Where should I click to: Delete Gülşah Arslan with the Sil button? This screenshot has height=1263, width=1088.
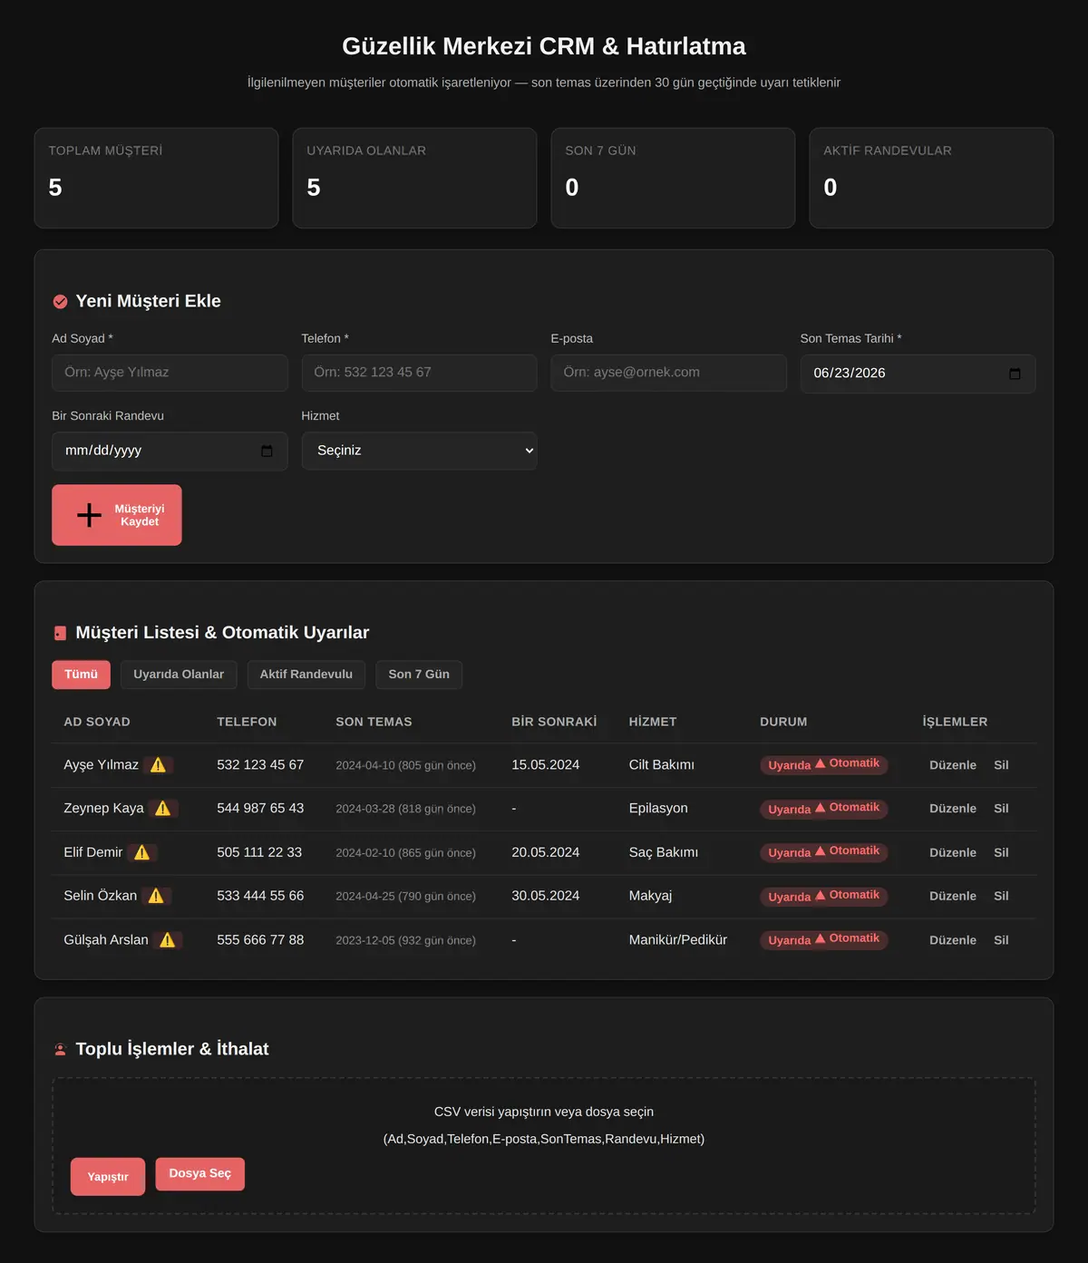coord(1001,940)
